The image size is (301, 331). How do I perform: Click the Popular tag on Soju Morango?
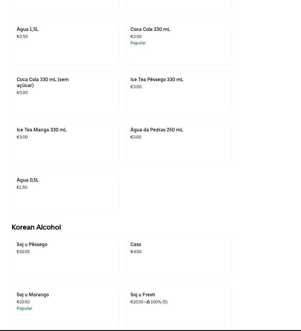(24, 308)
